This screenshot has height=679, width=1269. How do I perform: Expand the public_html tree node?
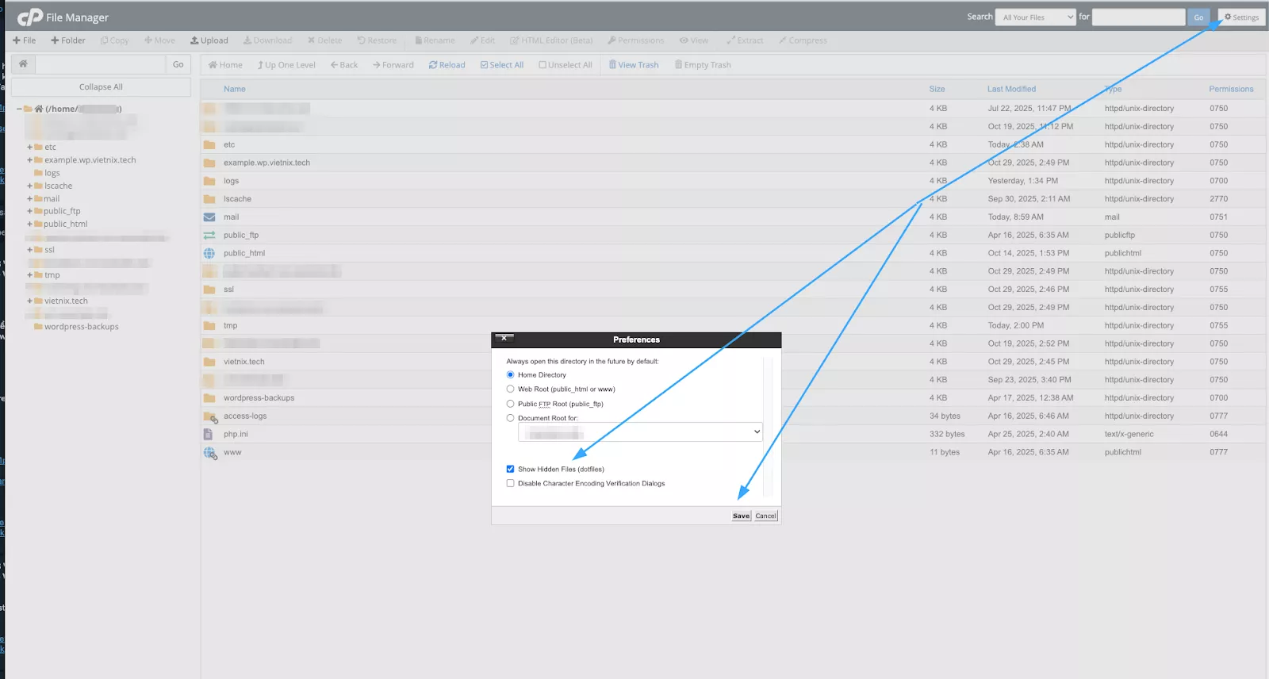pyautogui.click(x=29, y=224)
